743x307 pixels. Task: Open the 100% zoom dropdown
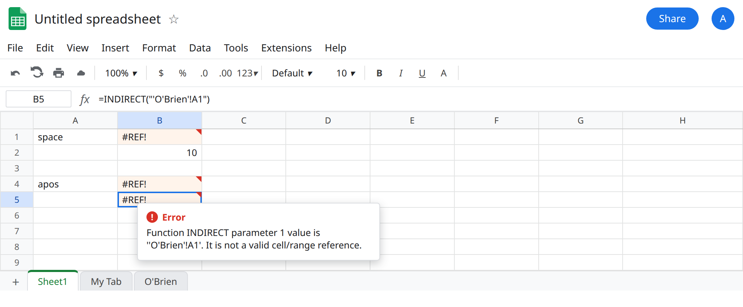pyautogui.click(x=121, y=73)
